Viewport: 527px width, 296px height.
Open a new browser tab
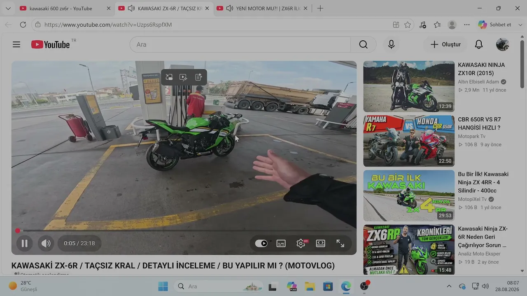320,8
